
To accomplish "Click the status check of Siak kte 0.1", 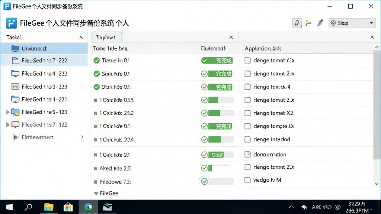I will click(204, 74).
